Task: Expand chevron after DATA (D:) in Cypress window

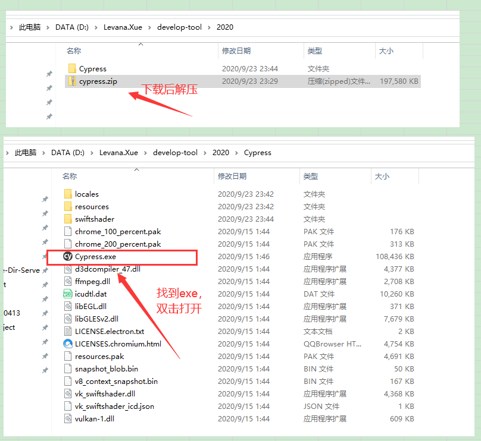Action: pyautogui.click(x=92, y=153)
